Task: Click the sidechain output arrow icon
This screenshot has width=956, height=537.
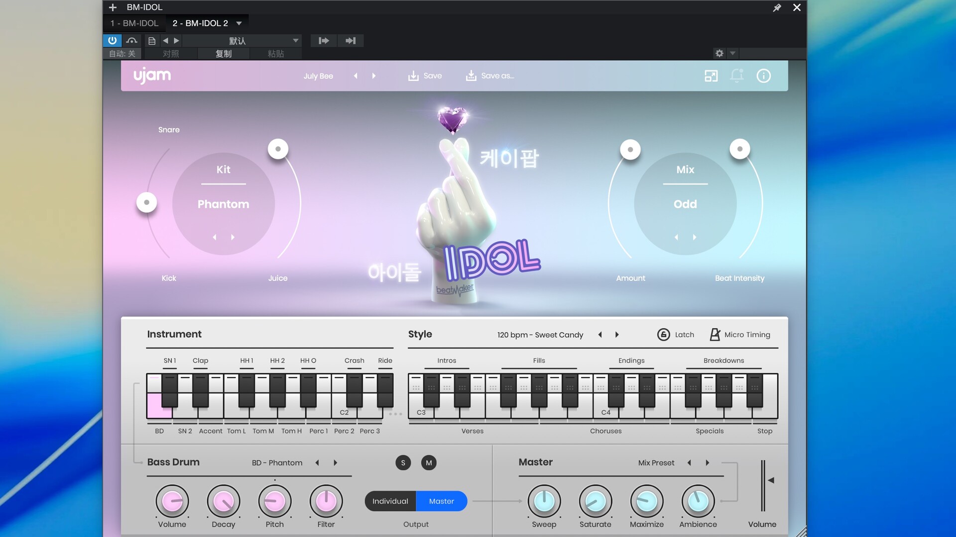Action: [351, 41]
